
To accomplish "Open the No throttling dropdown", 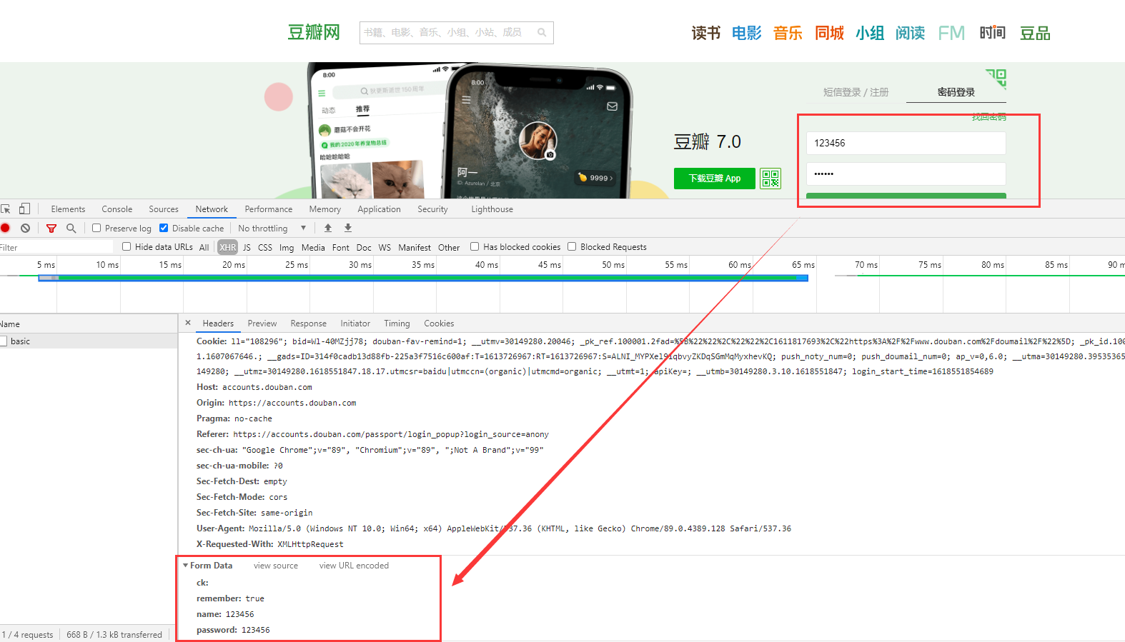I will point(272,229).
